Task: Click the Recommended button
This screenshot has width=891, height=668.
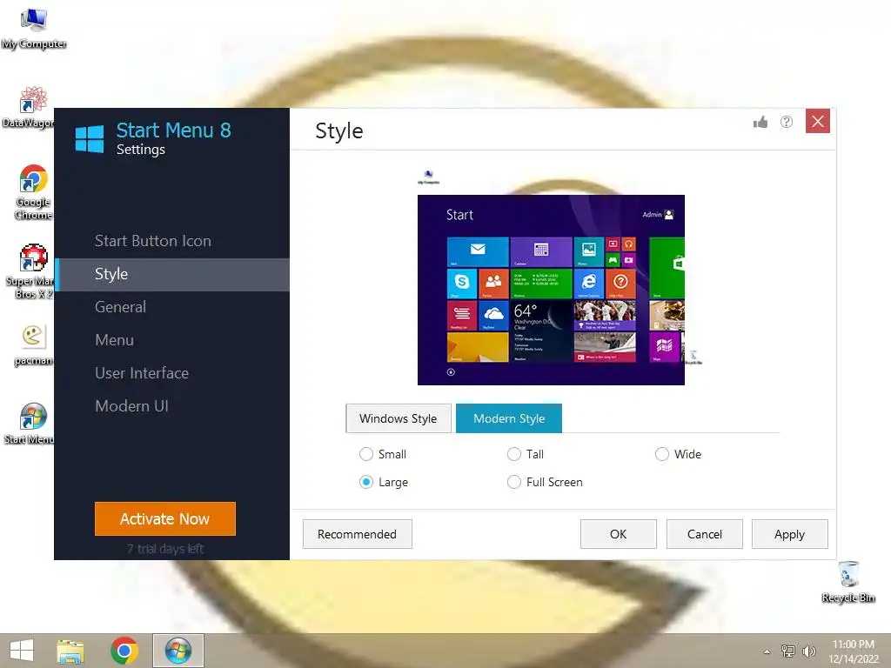Action: [358, 535]
